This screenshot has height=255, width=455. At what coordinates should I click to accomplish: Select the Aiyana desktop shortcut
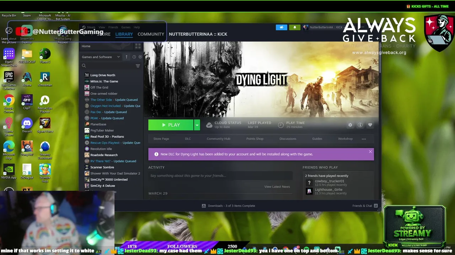(x=27, y=79)
